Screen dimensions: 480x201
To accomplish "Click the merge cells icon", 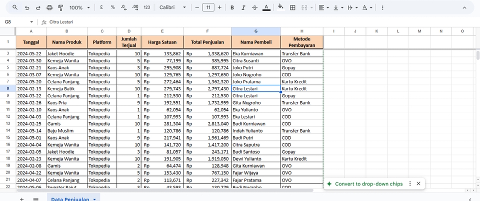I will (x=304, y=7).
